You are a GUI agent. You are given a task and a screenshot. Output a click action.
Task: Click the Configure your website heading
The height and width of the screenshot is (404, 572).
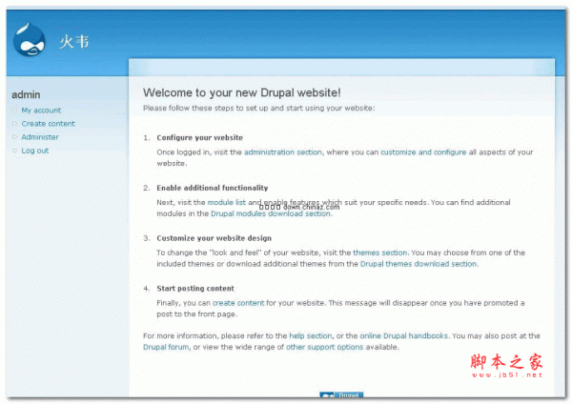click(x=200, y=138)
